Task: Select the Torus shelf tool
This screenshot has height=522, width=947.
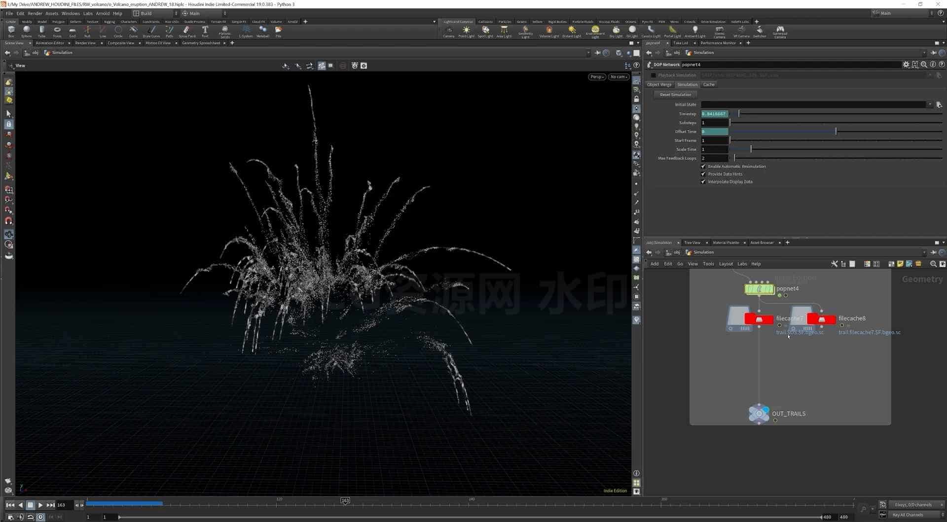Action: click(57, 32)
